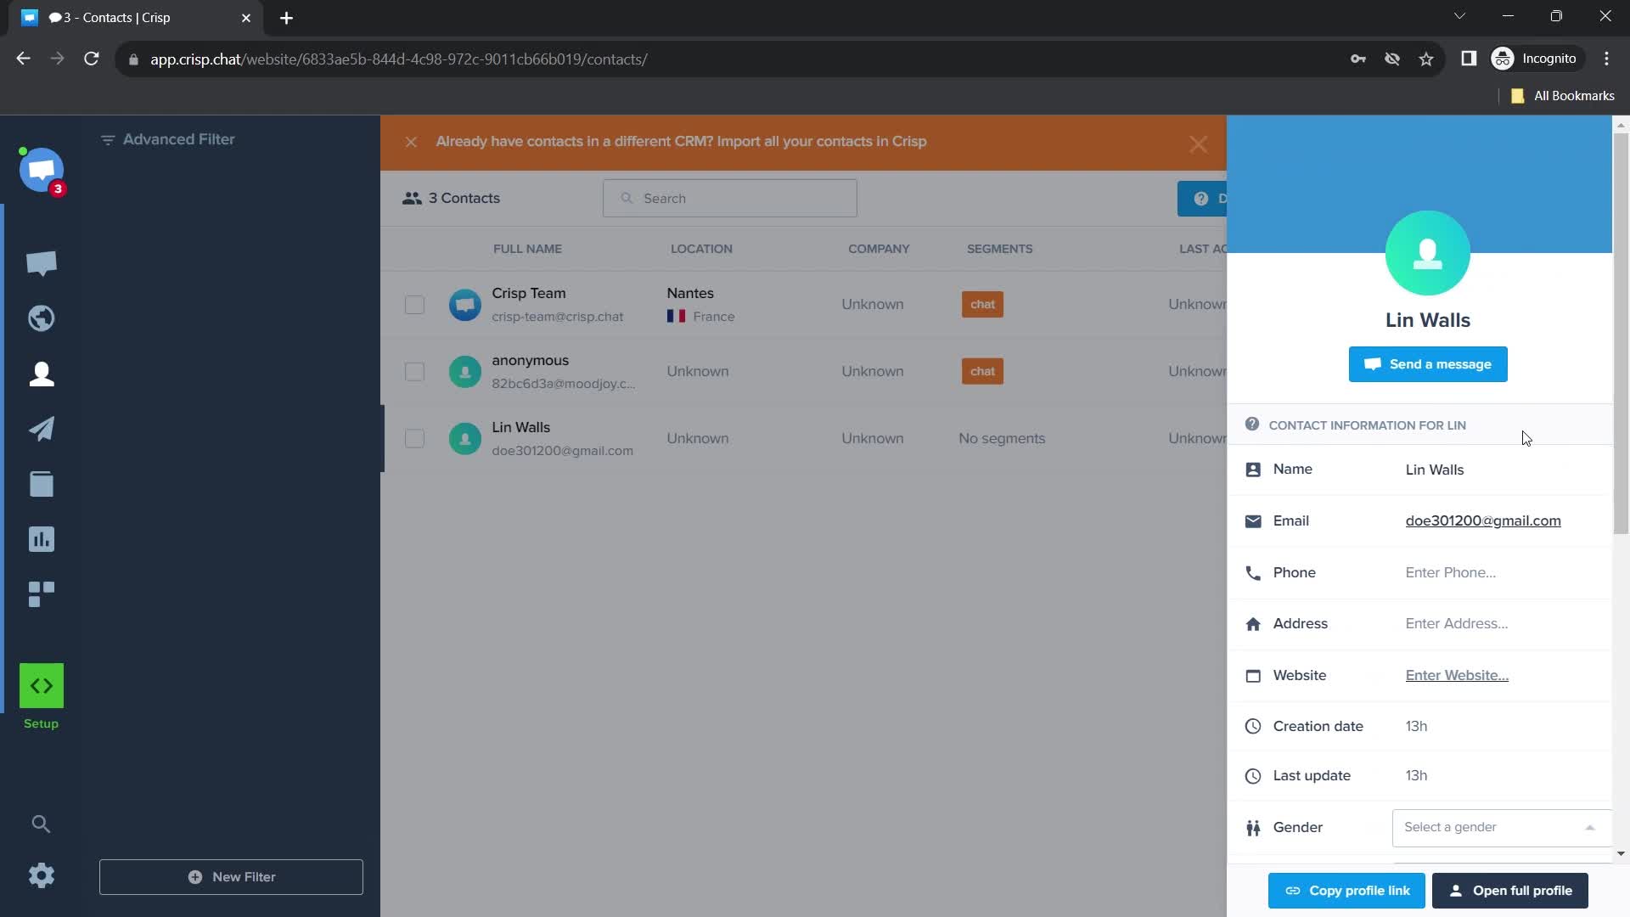Click the import contacts banner text
Screen dimensions: 1630x917
pyautogui.click(x=681, y=142)
